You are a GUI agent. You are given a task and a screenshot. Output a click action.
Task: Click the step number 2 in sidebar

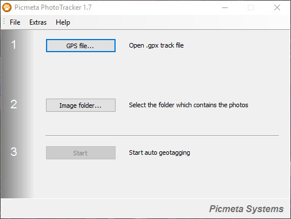click(x=14, y=104)
